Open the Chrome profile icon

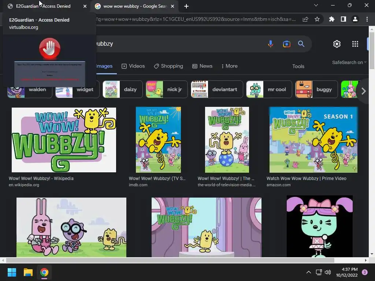click(355, 19)
